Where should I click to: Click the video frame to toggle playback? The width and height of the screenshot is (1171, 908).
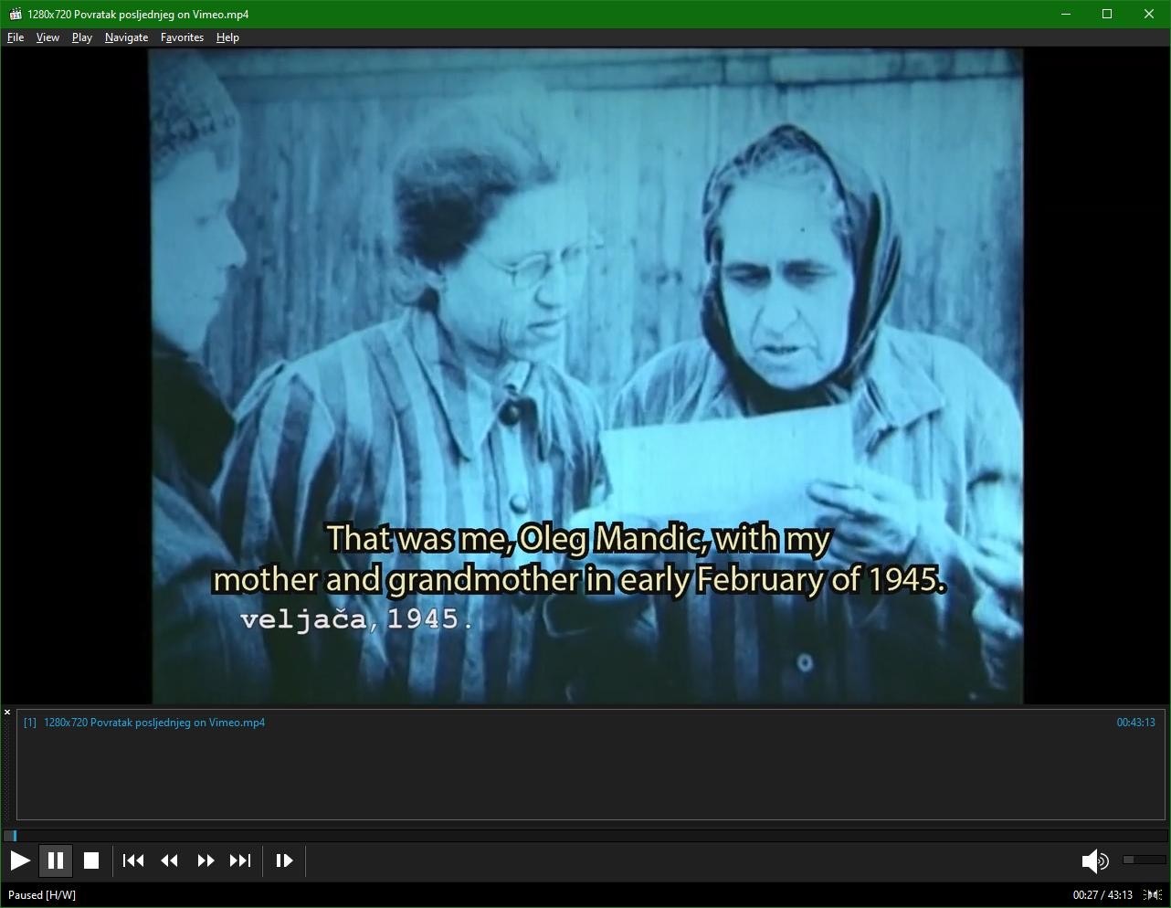[585, 375]
